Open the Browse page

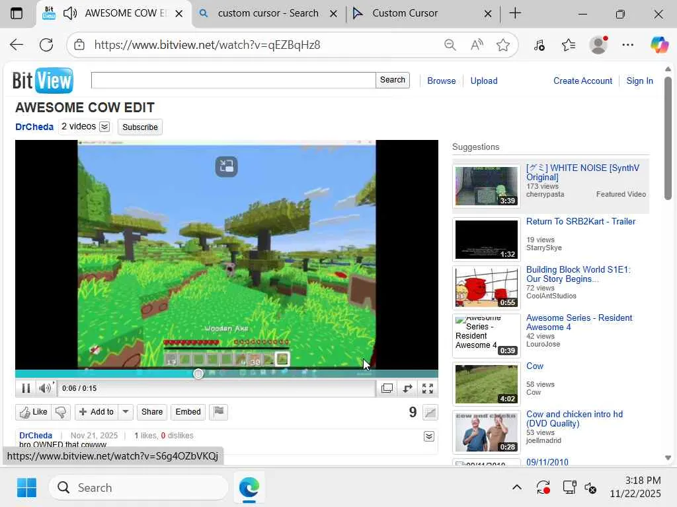[441, 81]
